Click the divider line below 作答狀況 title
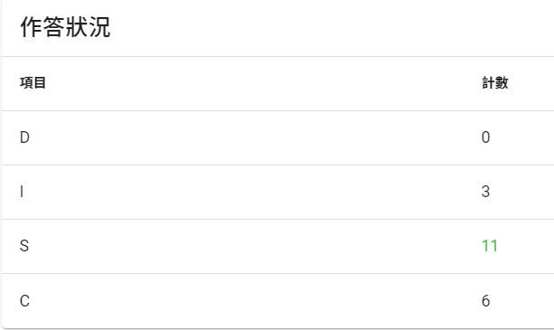This screenshot has height=330, width=554. (277, 56)
